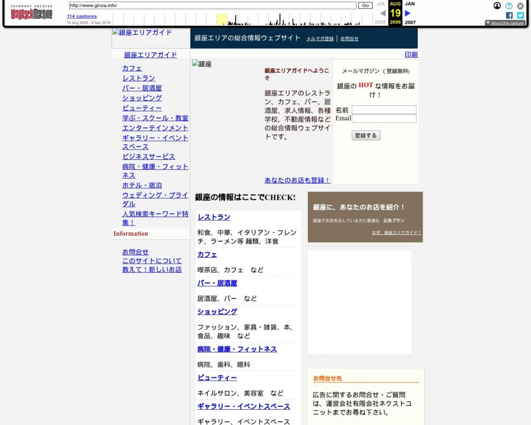The height and width of the screenshot is (425, 531).
Task: Click the 登録する button
Action: point(366,135)
